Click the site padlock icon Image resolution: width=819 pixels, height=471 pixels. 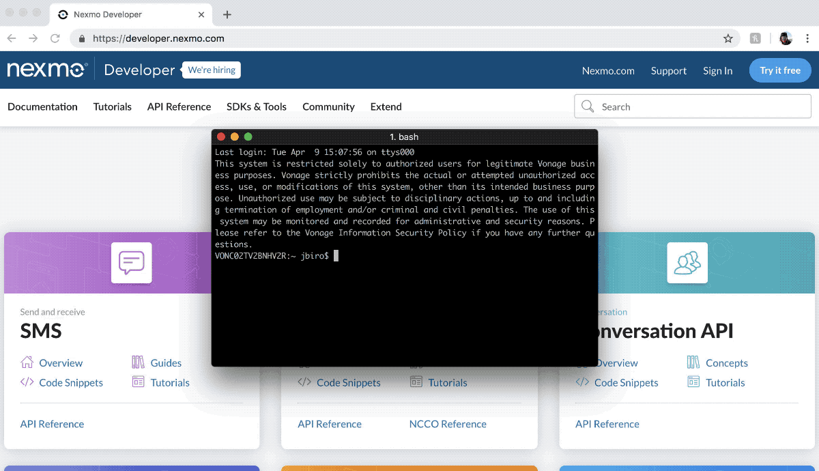(82, 39)
